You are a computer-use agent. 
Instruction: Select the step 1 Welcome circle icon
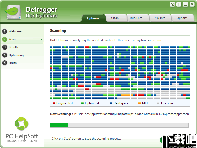point(5,31)
